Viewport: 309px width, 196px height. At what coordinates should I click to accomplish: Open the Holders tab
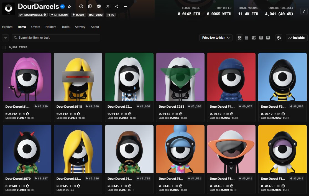click(51, 27)
